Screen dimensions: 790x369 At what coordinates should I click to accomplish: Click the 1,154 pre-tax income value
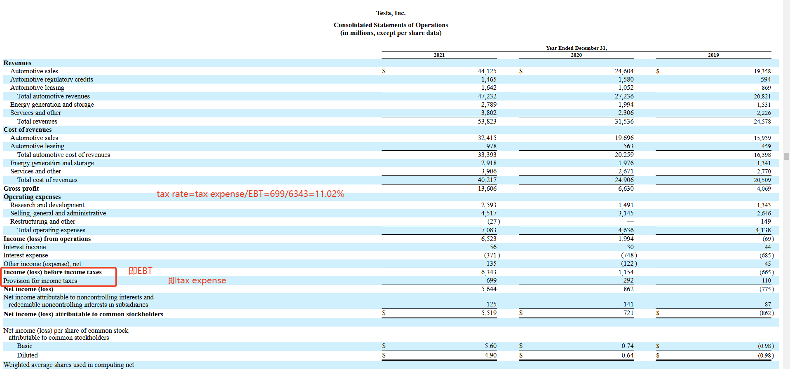tap(626, 272)
